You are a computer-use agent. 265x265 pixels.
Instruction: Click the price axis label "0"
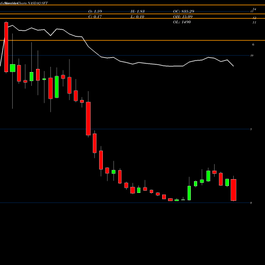coord(251,203)
